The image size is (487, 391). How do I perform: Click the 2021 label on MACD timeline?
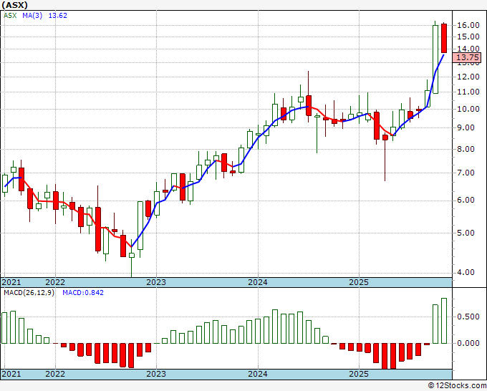coord(11,374)
